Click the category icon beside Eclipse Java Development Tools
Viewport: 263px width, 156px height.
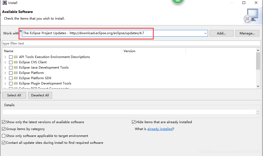click(16, 68)
